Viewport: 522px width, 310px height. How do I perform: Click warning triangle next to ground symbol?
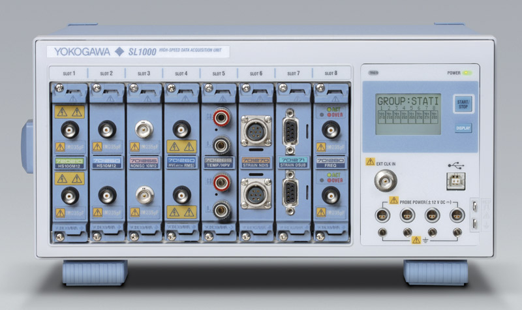[x=416, y=240]
